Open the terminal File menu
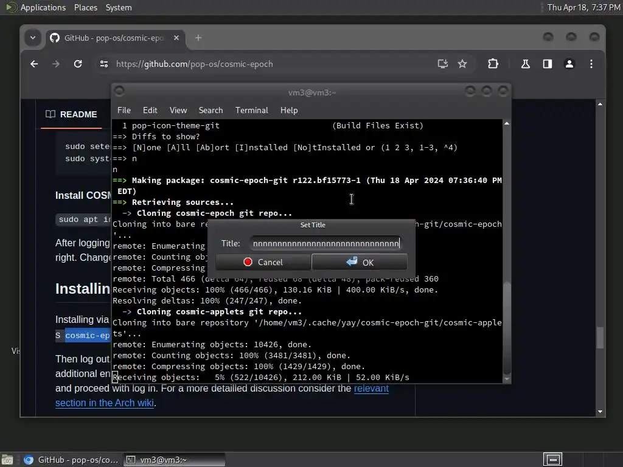Viewport: 623px width, 467px height. point(124,110)
